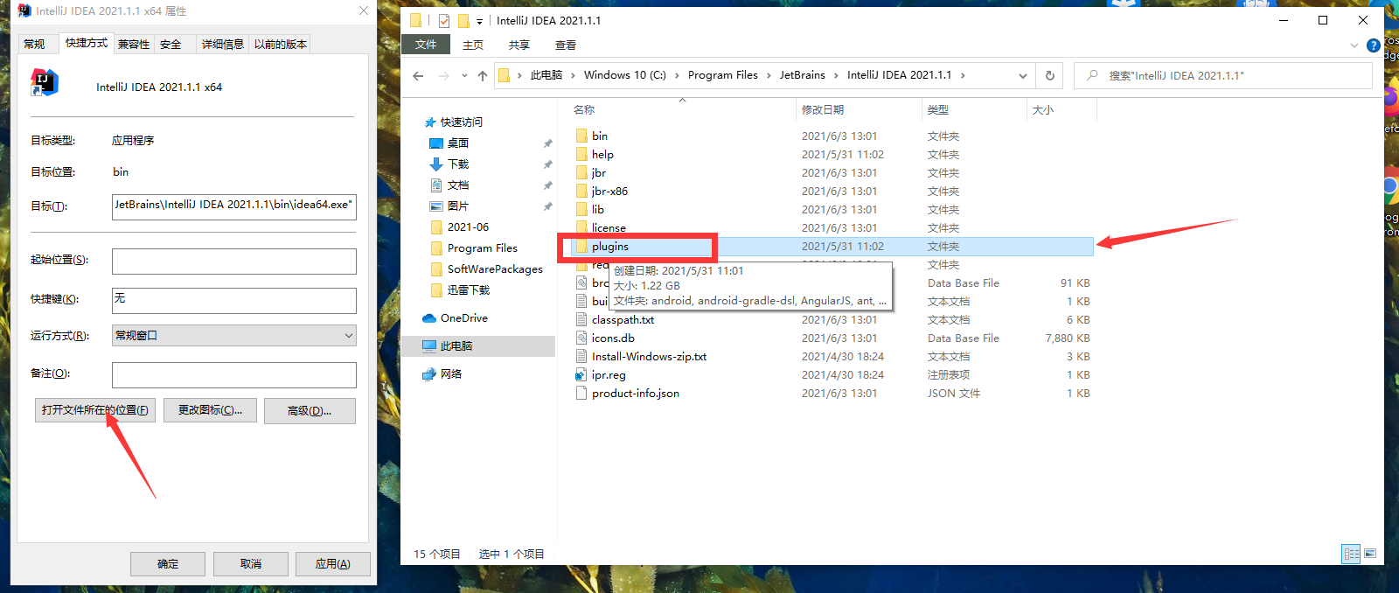Open the Home (主页) ribbon tab
Viewport: 1399px width, 593px height.
click(473, 45)
